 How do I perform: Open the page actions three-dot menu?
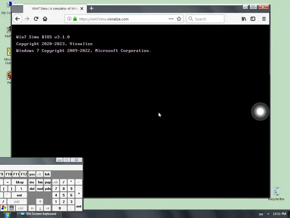(x=171, y=19)
